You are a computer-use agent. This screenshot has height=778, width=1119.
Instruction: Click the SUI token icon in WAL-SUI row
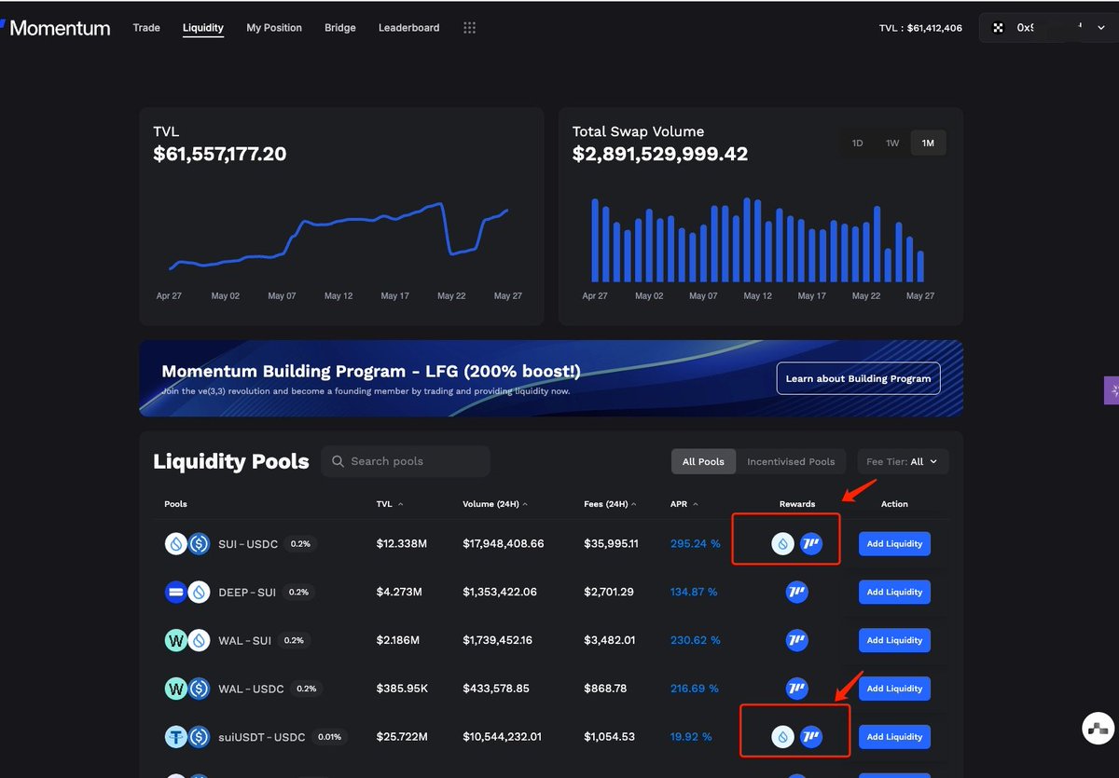click(x=199, y=640)
